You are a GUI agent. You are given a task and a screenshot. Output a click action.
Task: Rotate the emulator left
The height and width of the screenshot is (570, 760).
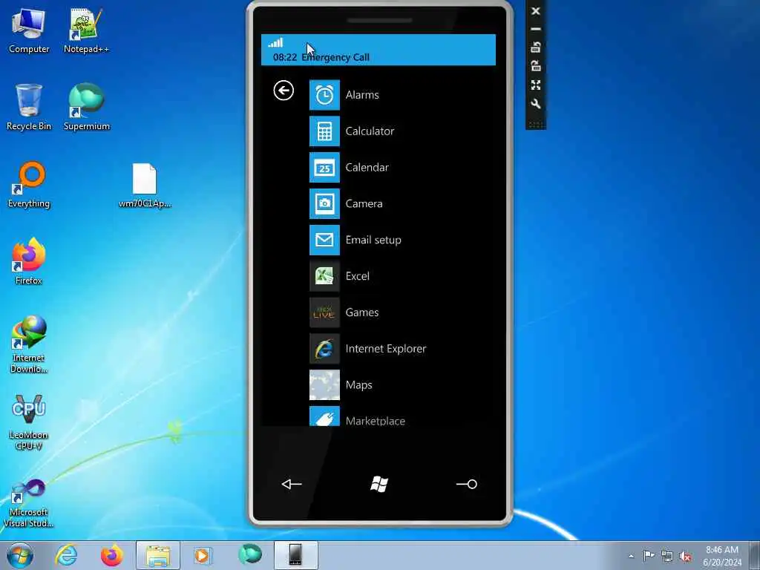click(x=536, y=47)
